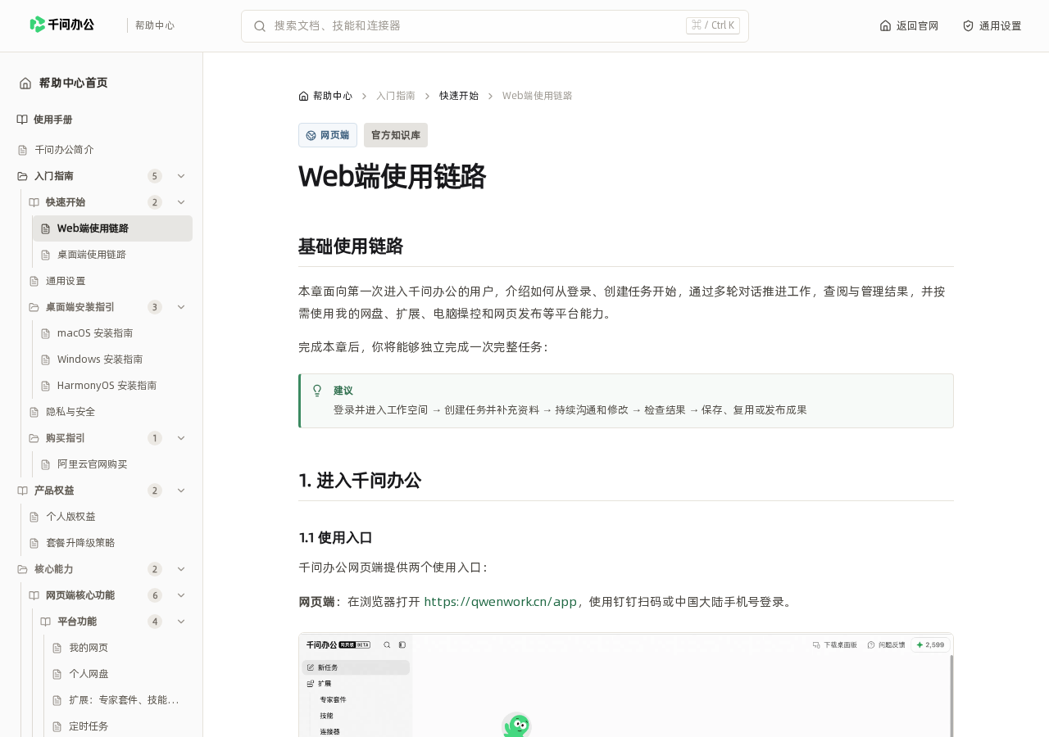Click the document icon beside 我的网页

click(57, 648)
